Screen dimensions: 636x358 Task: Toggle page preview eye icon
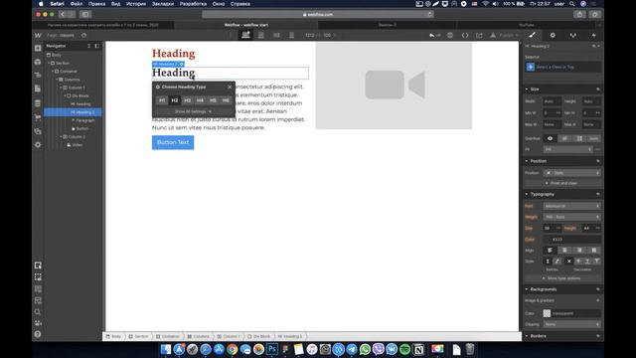[83, 36]
